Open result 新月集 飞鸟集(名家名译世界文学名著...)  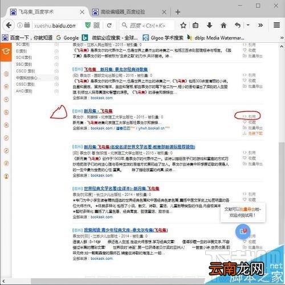tap(140, 146)
